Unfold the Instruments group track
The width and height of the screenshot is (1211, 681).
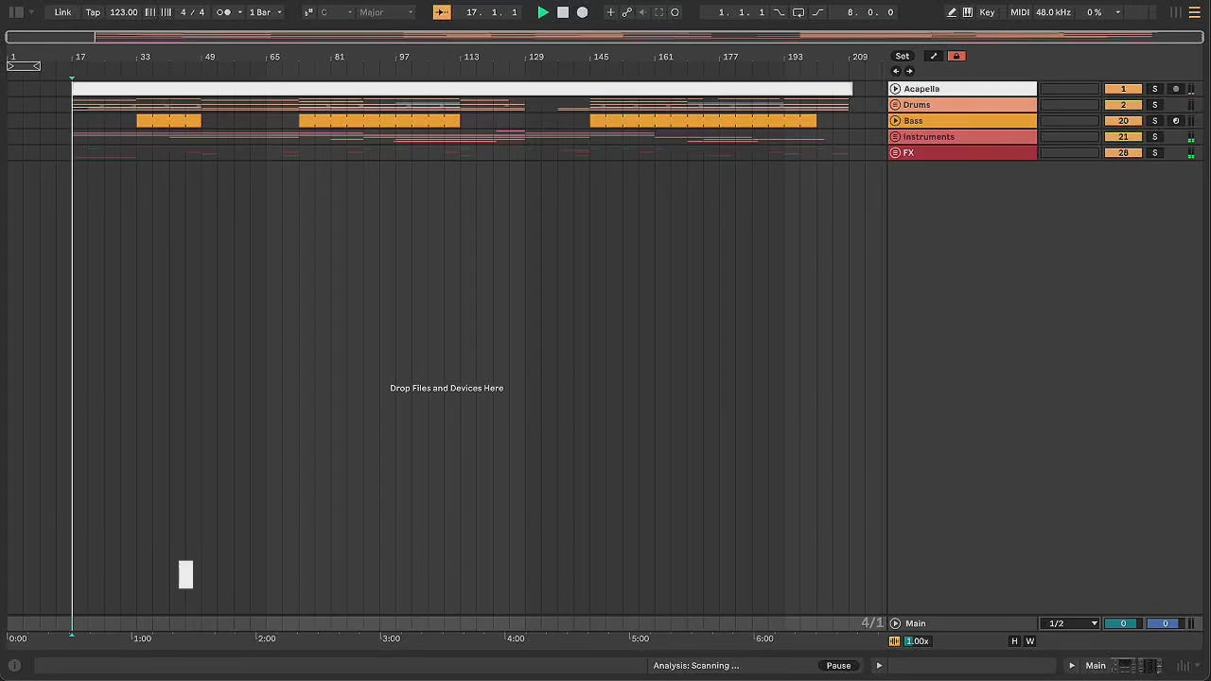[x=895, y=137]
